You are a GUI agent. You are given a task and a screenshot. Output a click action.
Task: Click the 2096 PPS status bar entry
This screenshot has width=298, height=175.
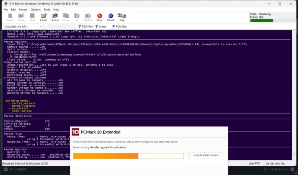tap(254, 163)
